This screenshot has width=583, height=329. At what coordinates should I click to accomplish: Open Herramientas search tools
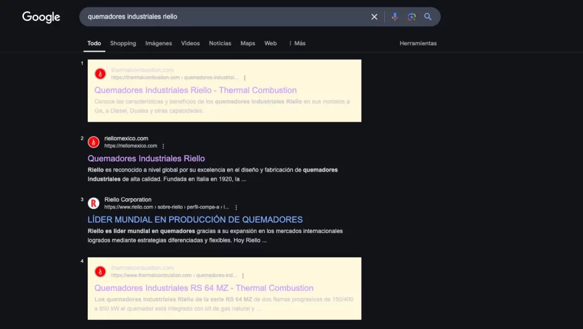pos(418,43)
